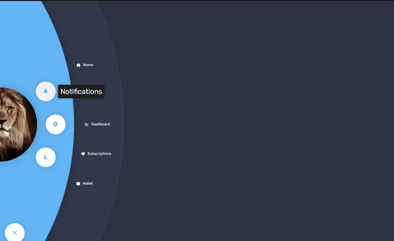Expand the Subscriptions section

pos(99,154)
